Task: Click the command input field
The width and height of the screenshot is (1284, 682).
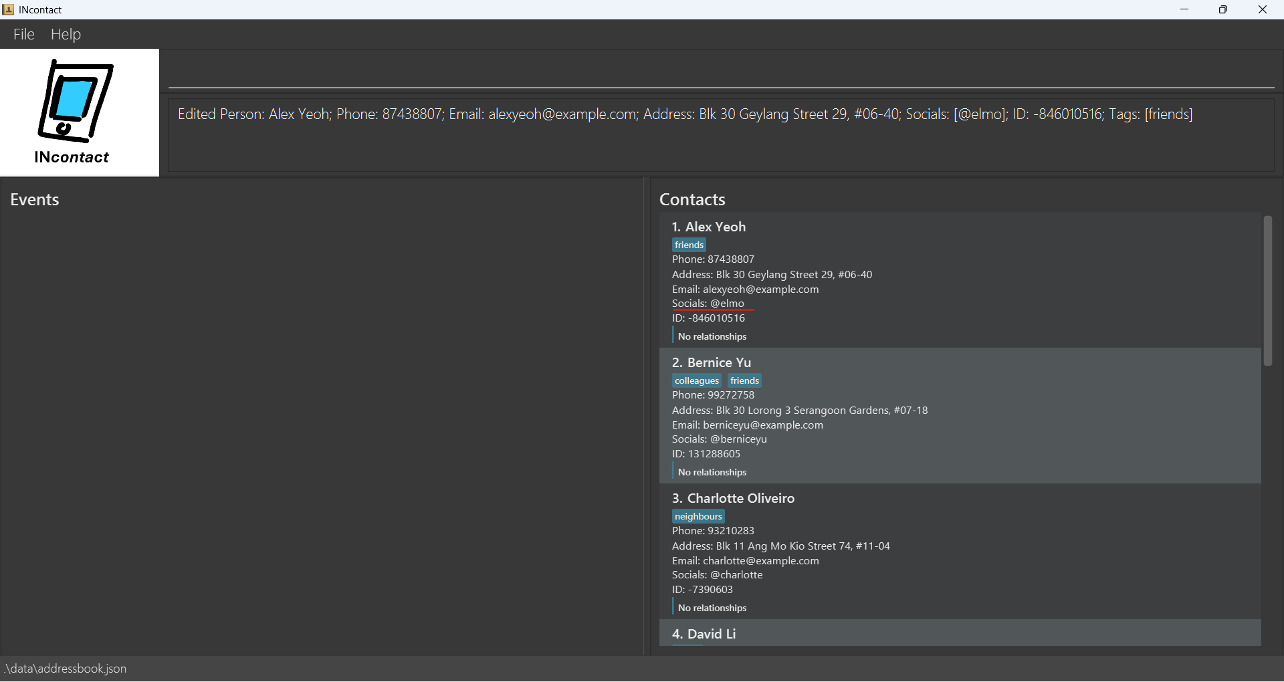Action: click(x=721, y=70)
